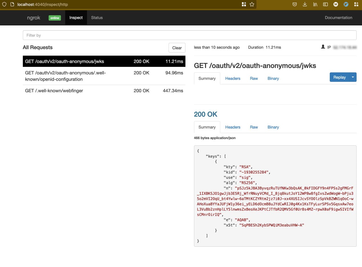This screenshot has height=267, width=362.
Task: Click the grid icon in address bar
Action: (244, 4)
